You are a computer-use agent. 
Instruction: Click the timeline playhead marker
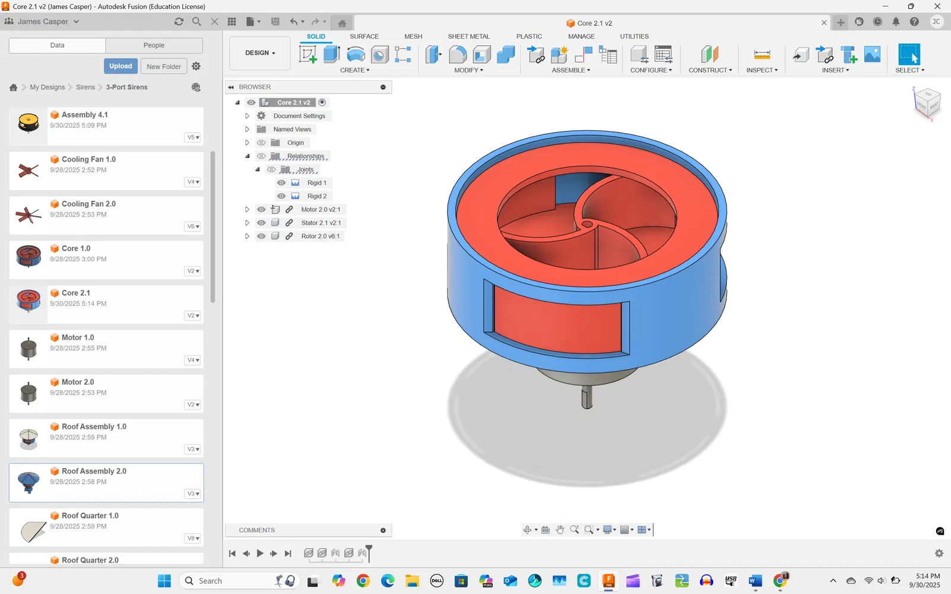pos(369,550)
